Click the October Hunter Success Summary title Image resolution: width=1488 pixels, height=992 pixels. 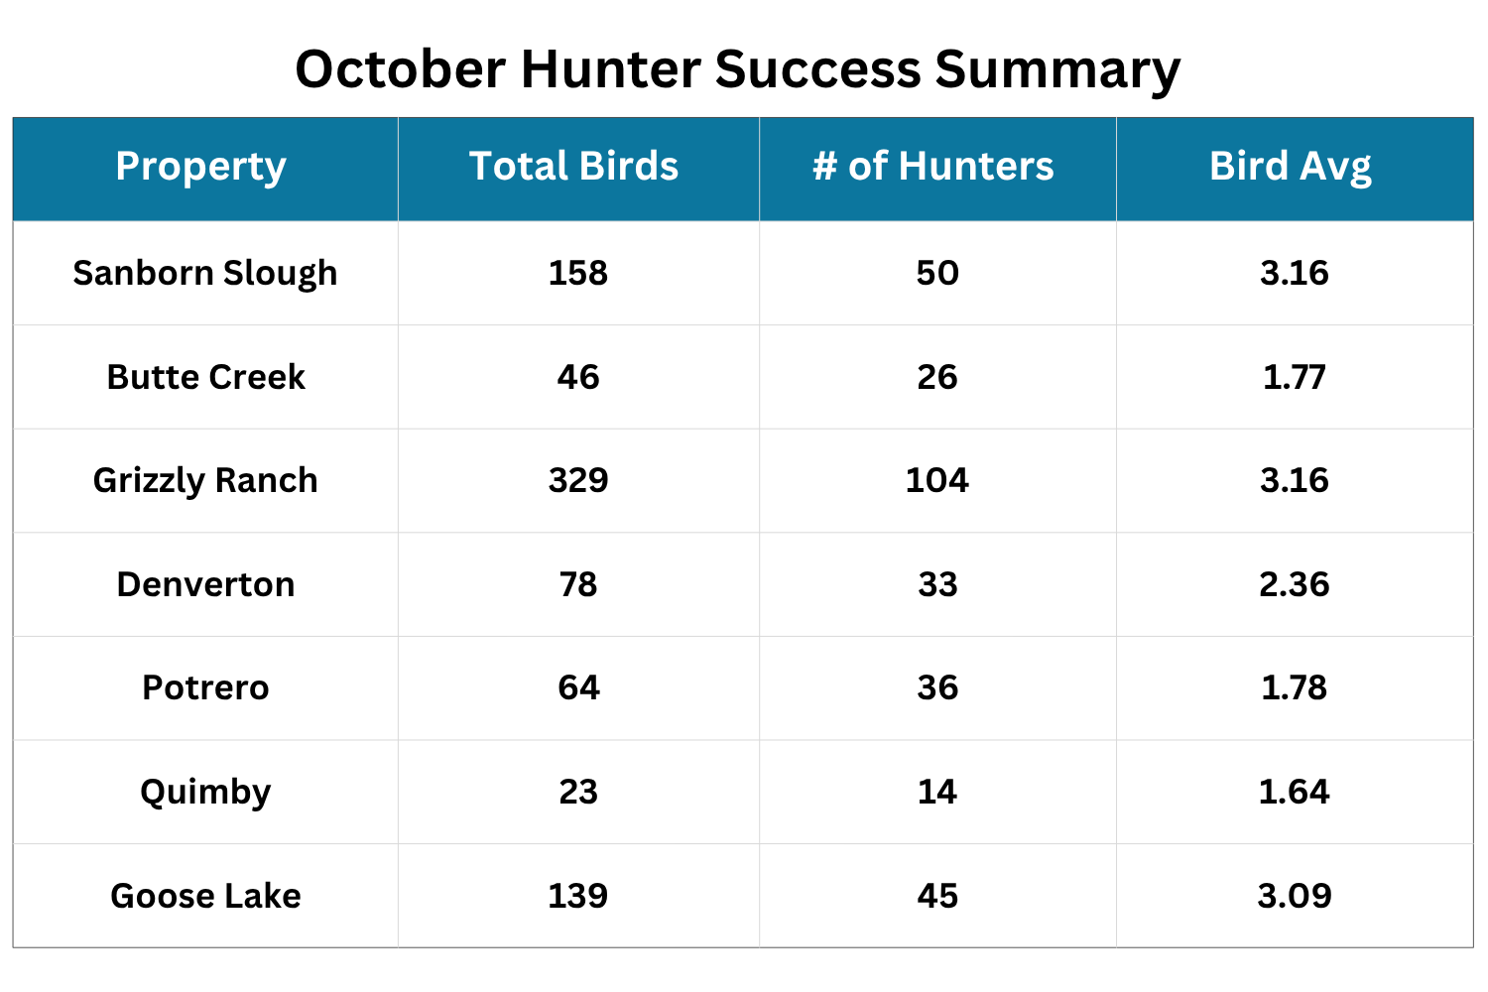pyautogui.click(x=737, y=69)
